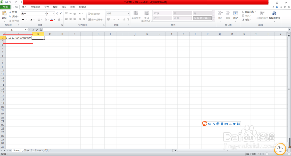Open the Clear (清除) menu

pos(247,19)
